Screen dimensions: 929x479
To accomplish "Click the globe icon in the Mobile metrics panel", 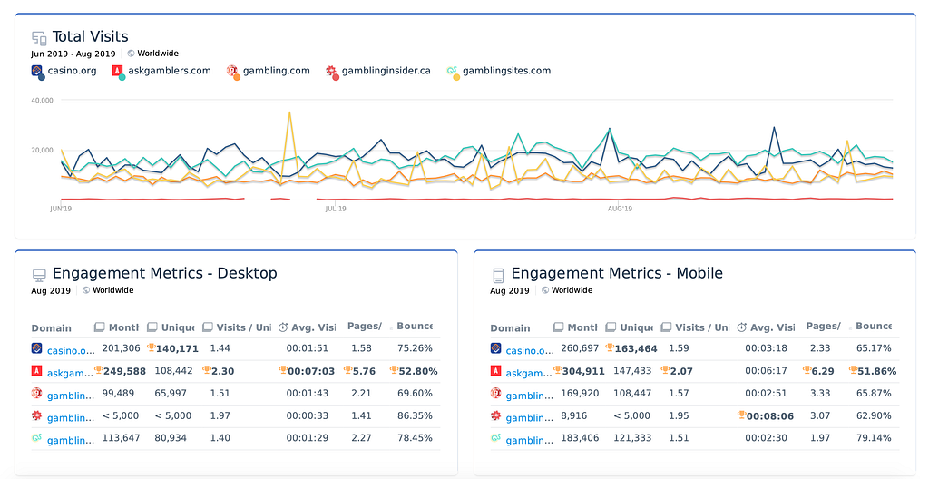I will [x=545, y=290].
